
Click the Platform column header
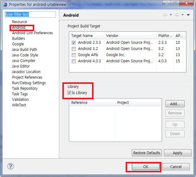coord(165,36)
